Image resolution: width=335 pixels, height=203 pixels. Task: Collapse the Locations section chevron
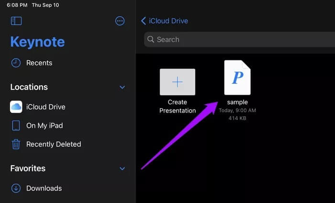[122, 87]
